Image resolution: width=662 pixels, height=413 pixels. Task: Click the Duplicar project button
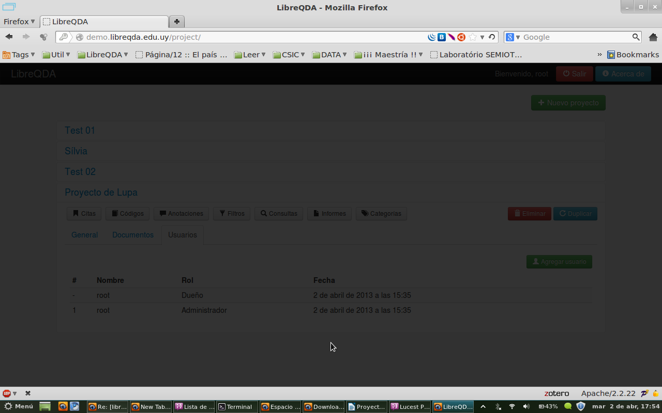[575, 214]
